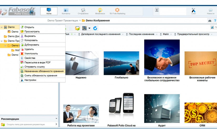Open Контакты in top navigation

[x=66, y=11]
